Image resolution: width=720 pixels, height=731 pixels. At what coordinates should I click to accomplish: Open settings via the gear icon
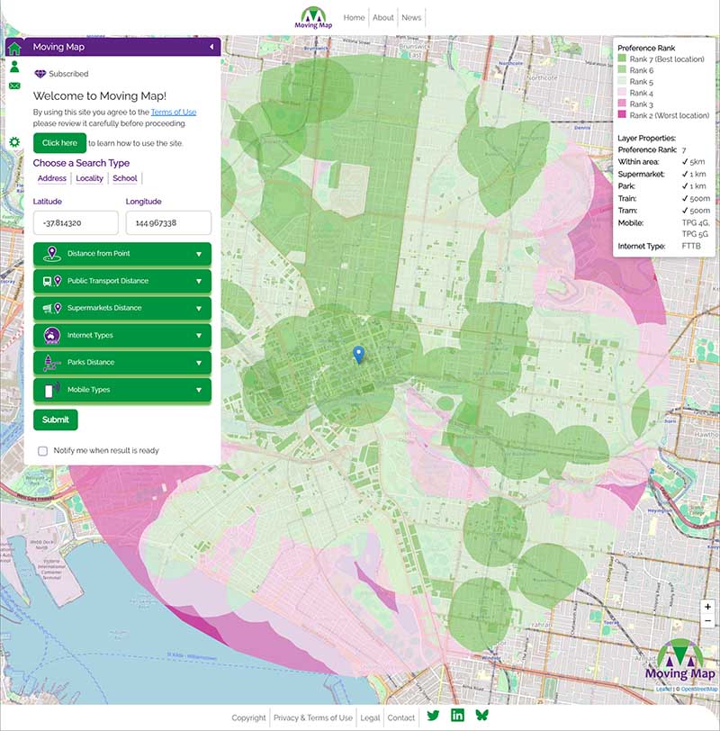pyautogui.click(x=16, y=140)
